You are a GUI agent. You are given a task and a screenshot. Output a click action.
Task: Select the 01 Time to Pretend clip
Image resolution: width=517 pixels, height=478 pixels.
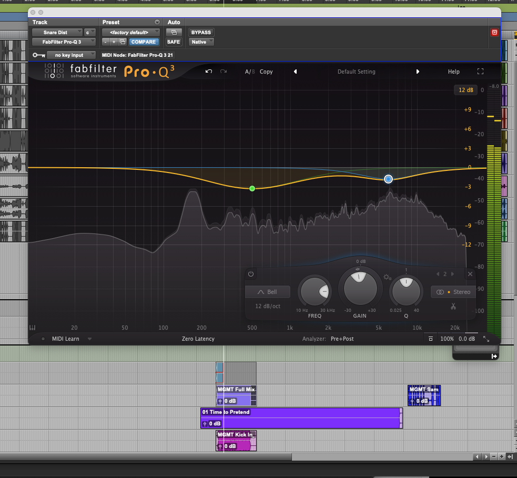[301, 418]
